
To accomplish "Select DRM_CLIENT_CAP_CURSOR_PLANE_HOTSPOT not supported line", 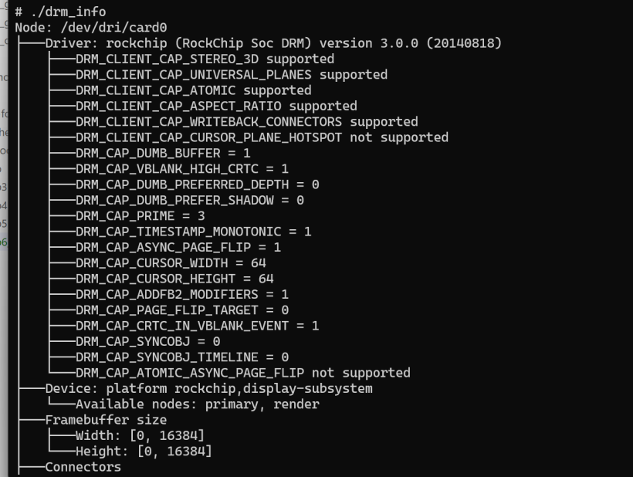I will [x=262, y=137].
